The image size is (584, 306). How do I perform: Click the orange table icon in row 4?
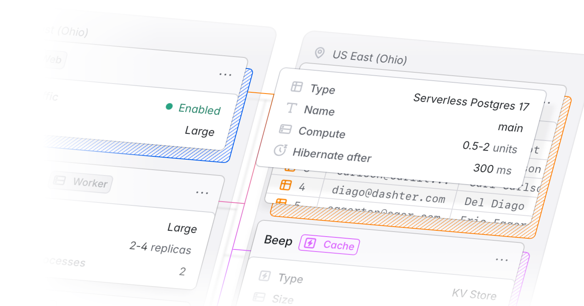[285, 185]
